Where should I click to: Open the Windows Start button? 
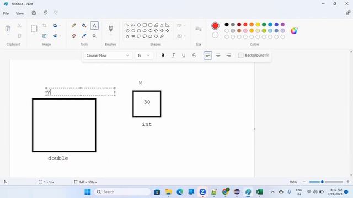[88, 192]
